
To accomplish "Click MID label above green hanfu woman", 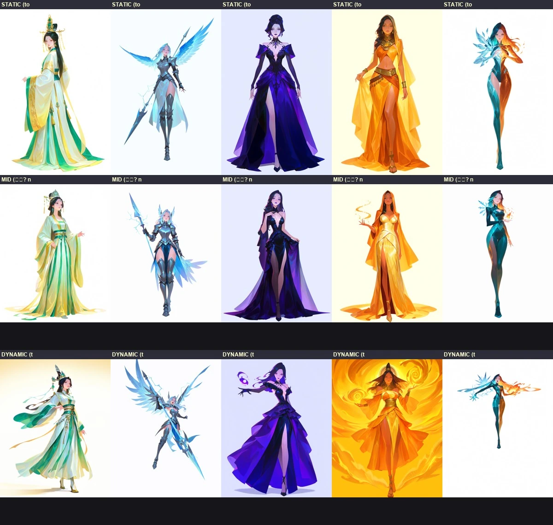I will point(16,180).
